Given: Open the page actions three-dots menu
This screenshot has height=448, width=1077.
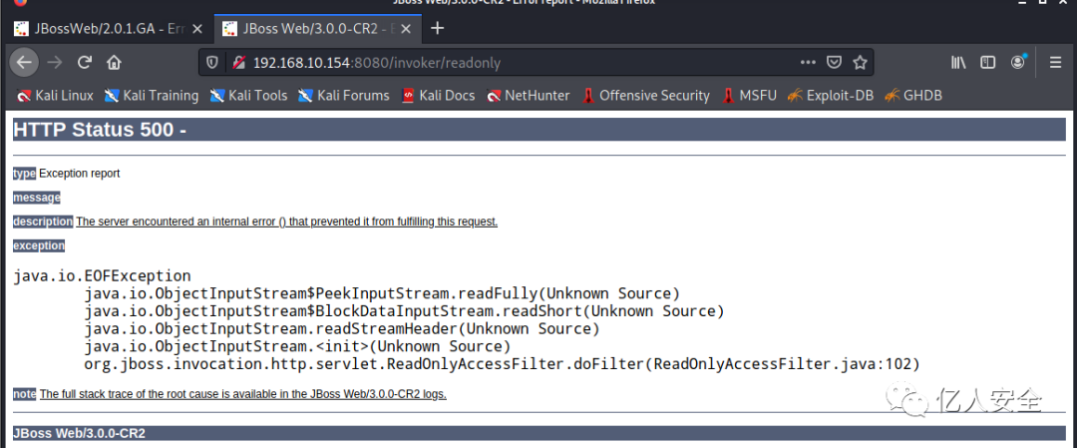Looking at the screenshot, I should [x=808, y=63].
